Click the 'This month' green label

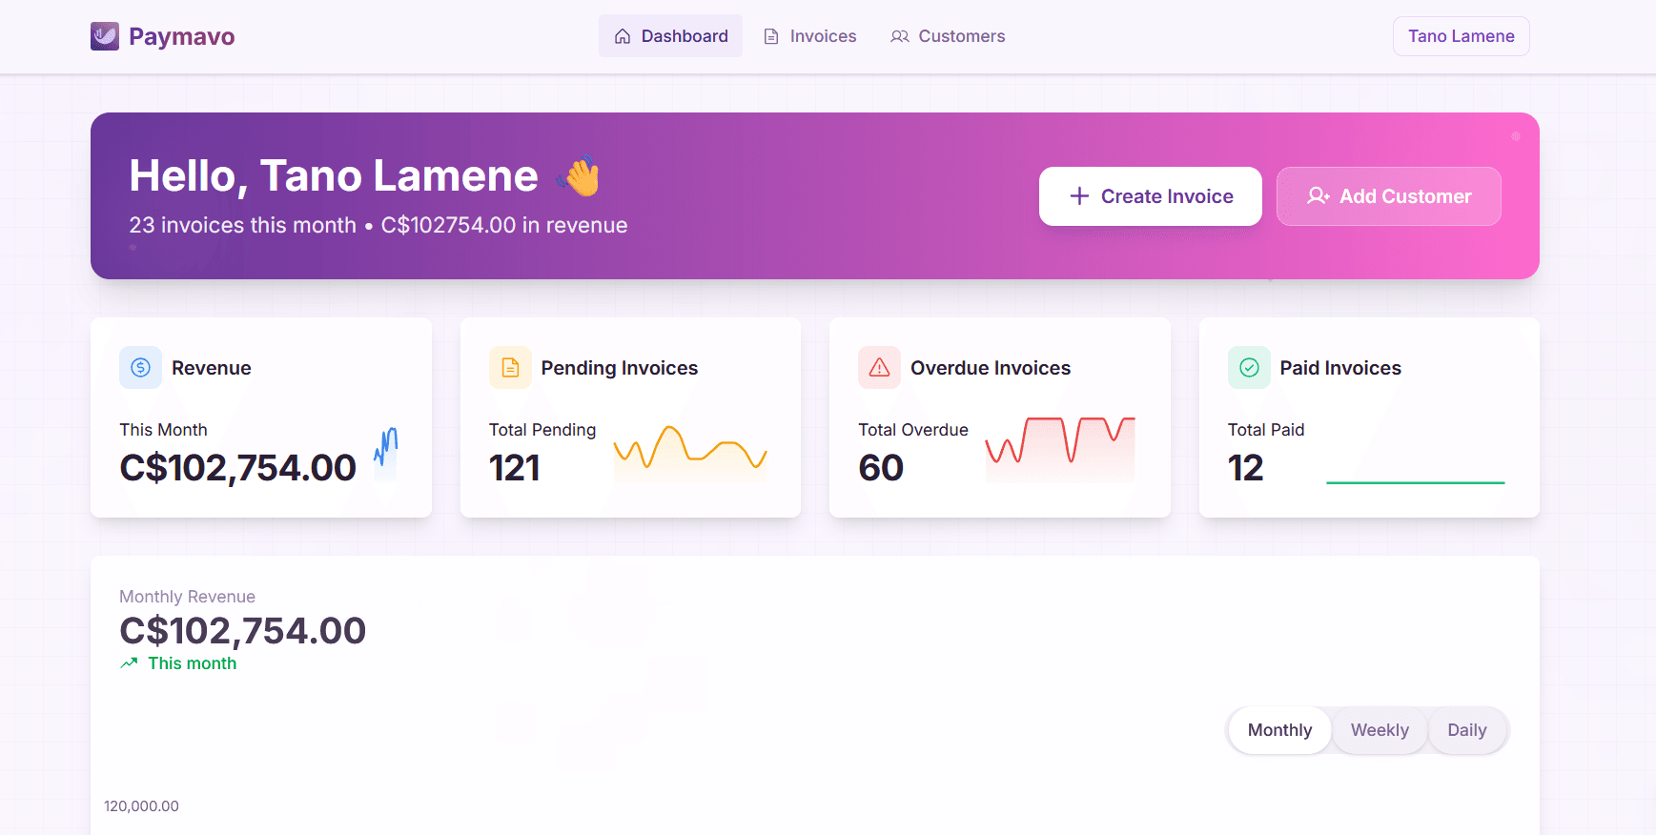[x=193, y=663]
